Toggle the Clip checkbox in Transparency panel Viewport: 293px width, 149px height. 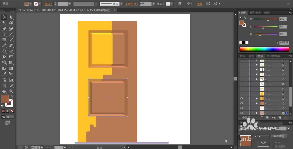(x=272, y=142)
